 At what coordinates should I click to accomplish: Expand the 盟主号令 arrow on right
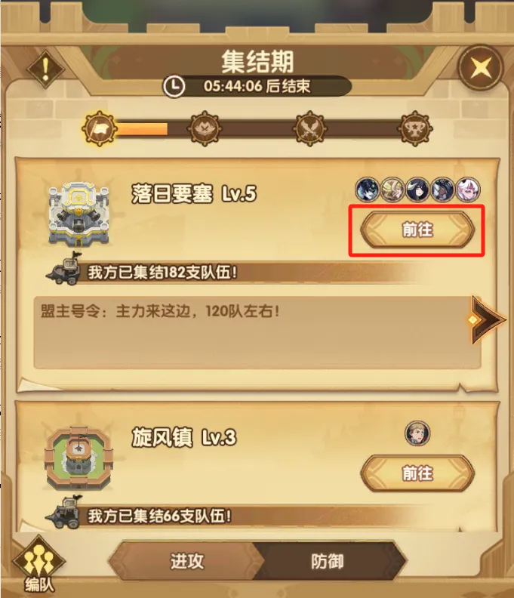pyautogui.click(x=487, y=319)
